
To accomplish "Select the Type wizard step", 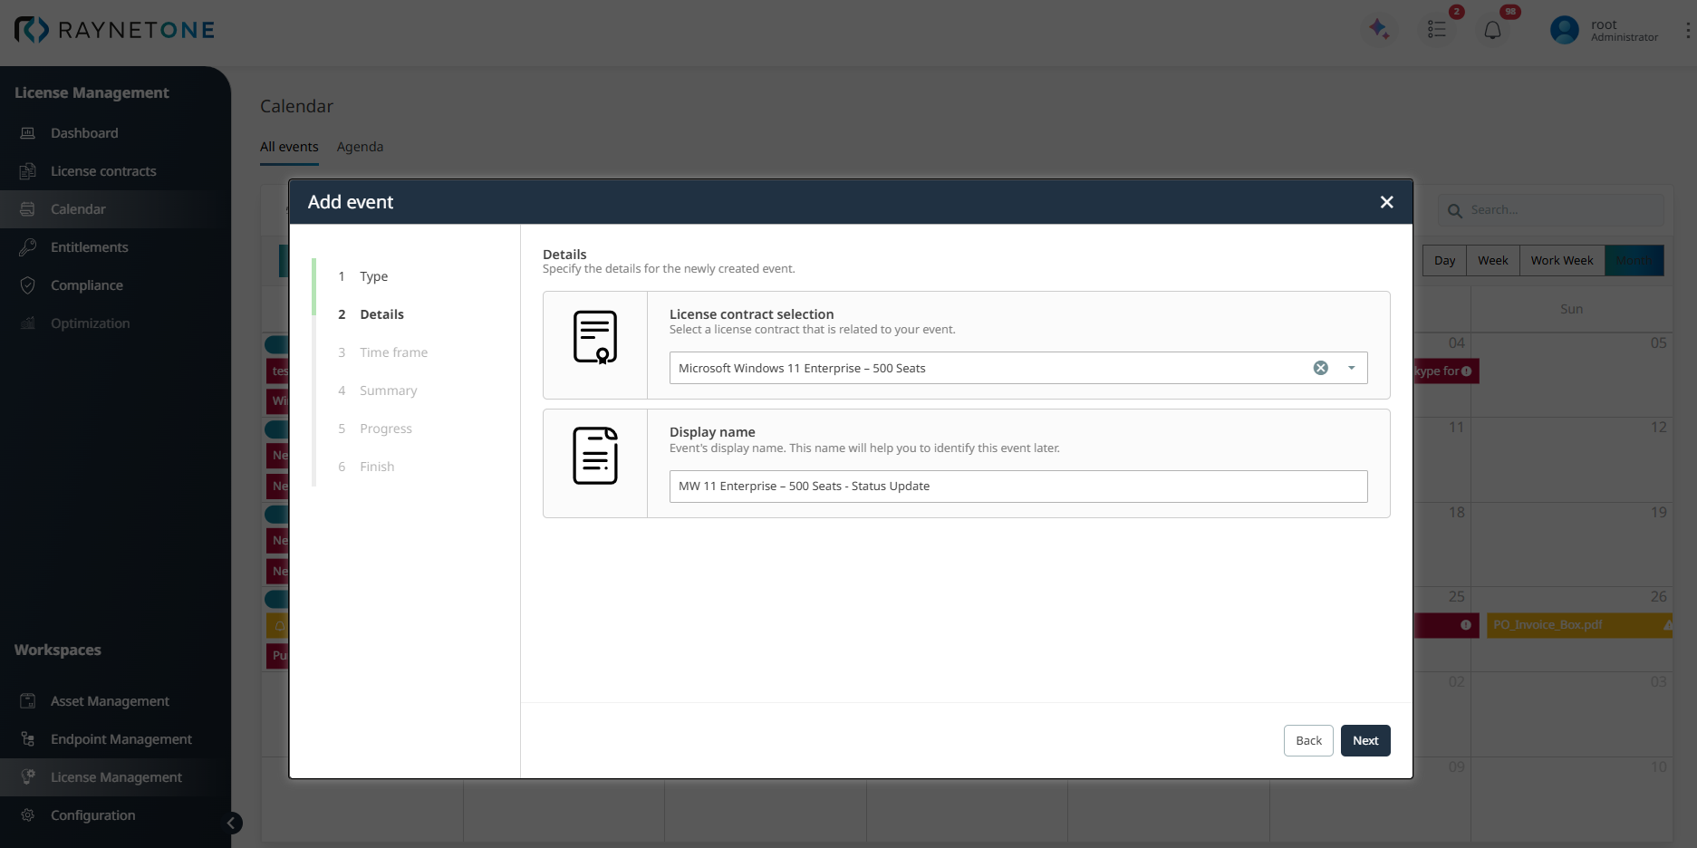I will tap(373, 276).
